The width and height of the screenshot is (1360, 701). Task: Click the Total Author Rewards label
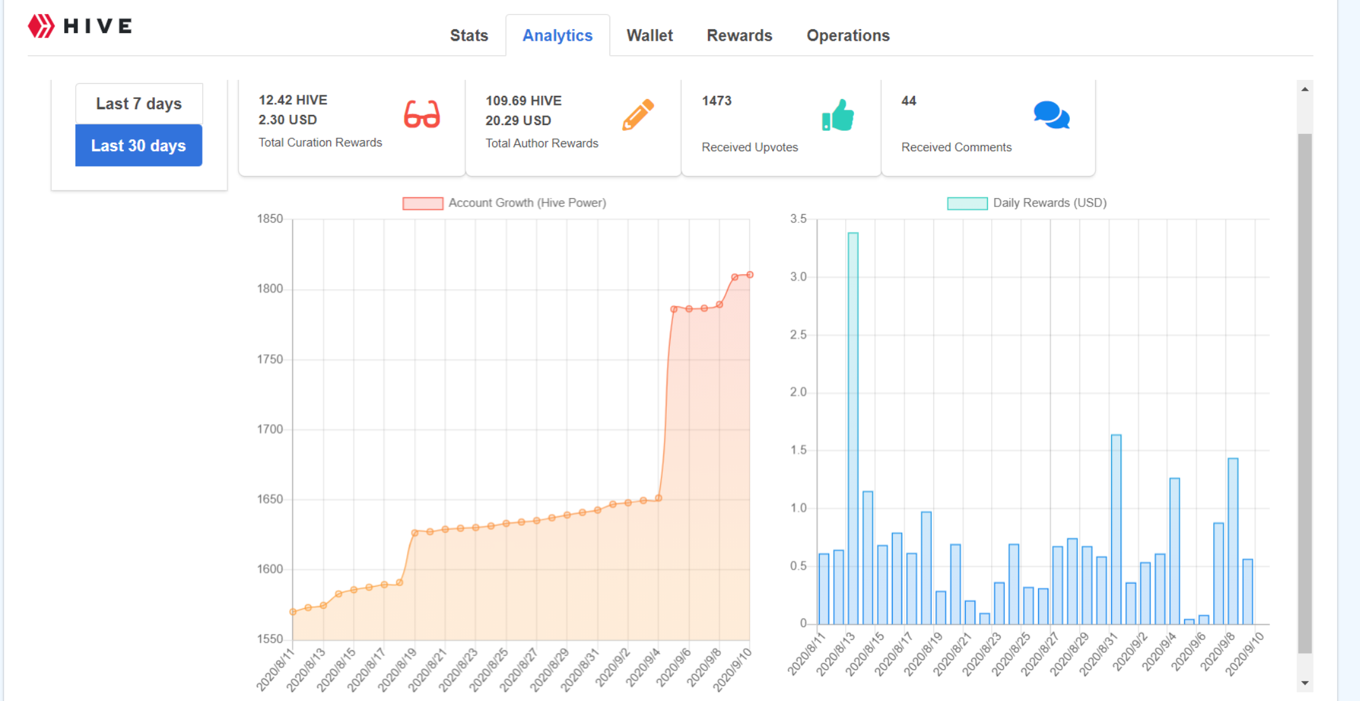click(542, 143)
